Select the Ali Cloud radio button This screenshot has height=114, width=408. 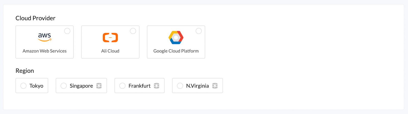pyautogui.click(x=133, y=31)
